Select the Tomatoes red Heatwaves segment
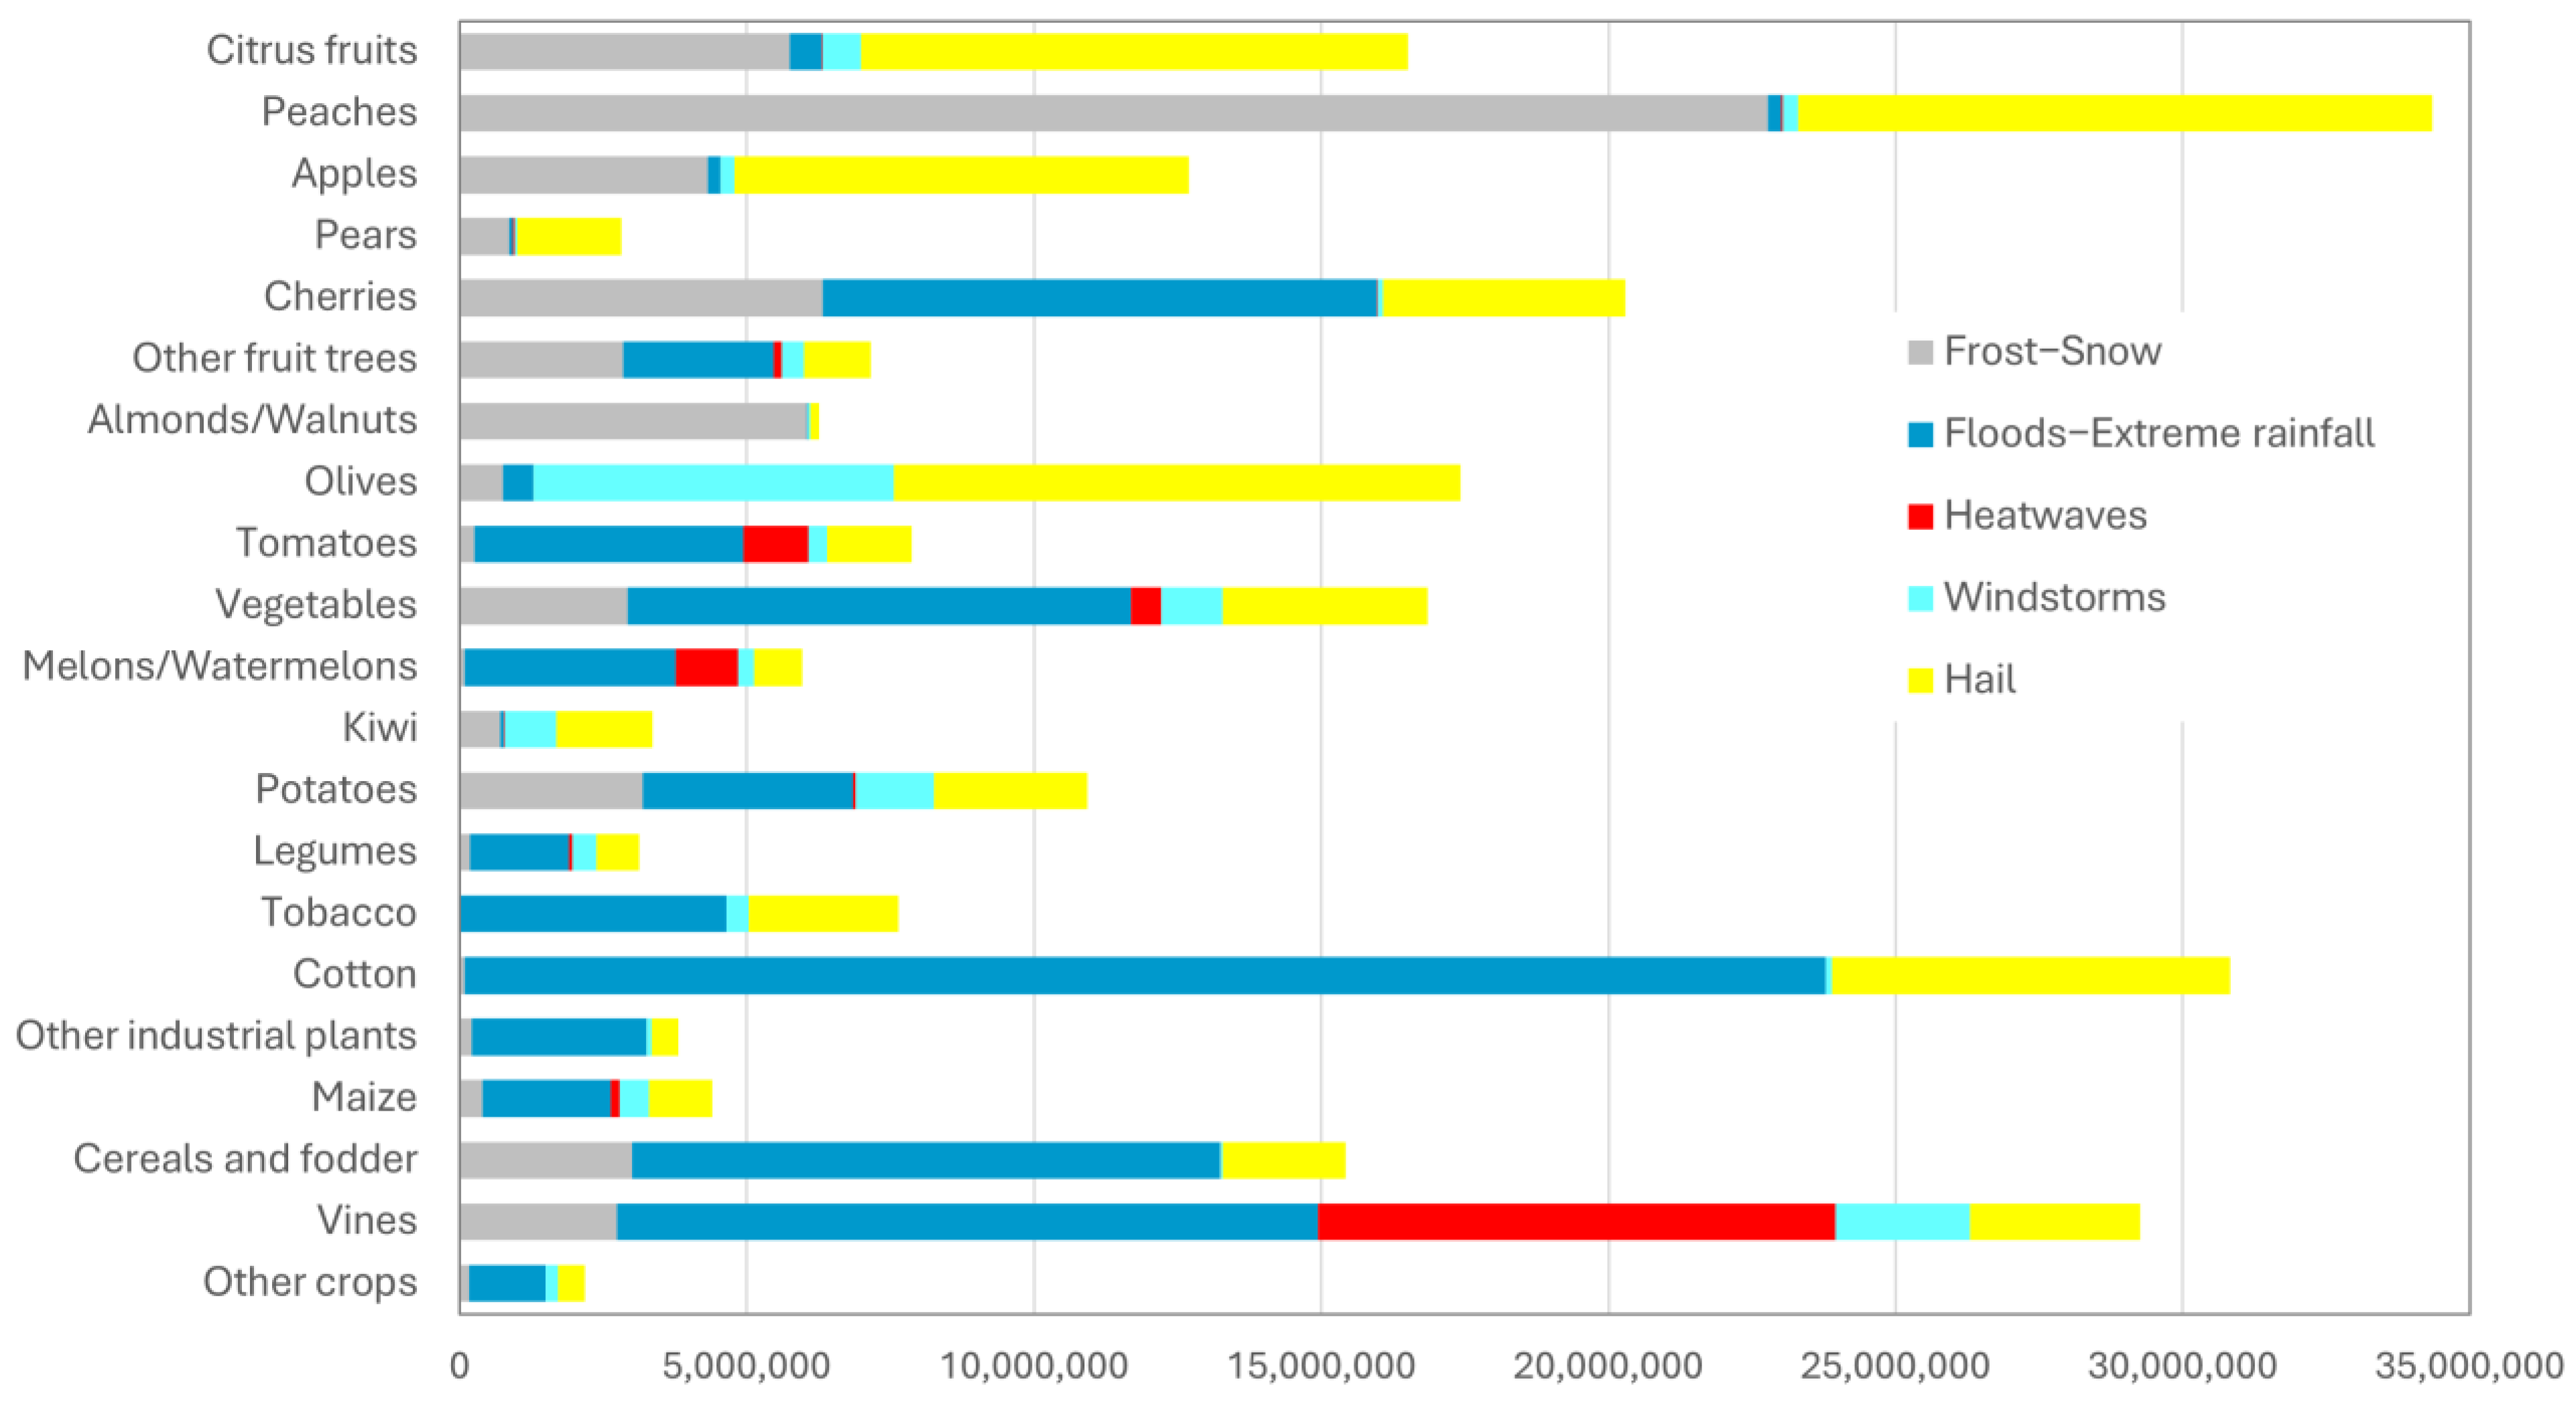The width and height of the screenshot is (2576, 1404). coord(775,545)
